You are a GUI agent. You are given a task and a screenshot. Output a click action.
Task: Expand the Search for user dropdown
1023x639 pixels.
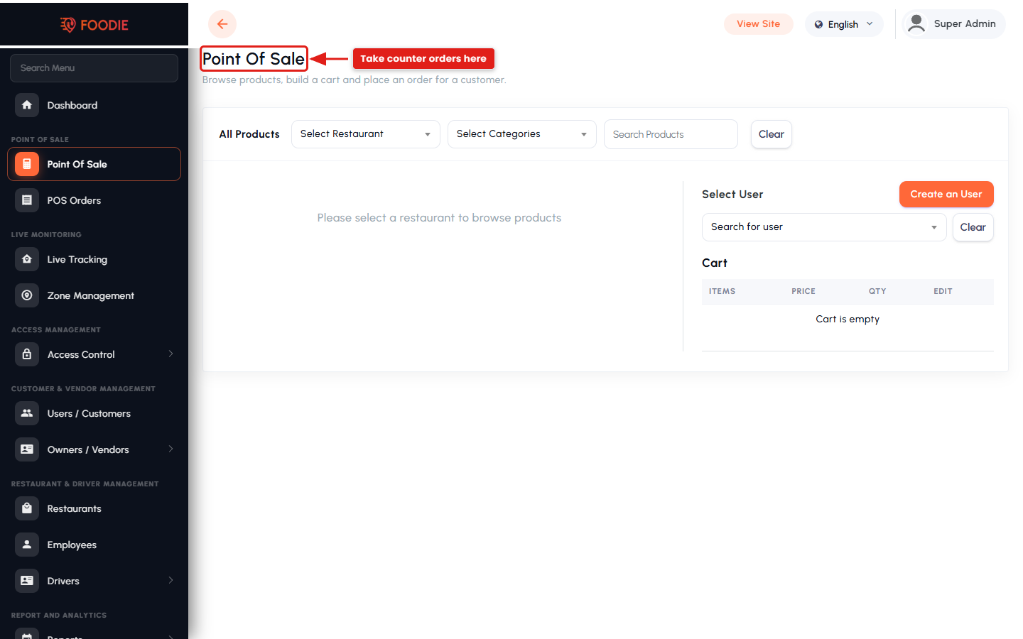824,227
